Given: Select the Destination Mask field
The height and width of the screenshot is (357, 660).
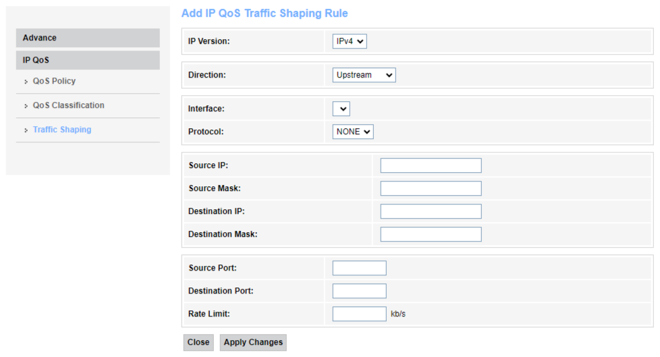Looking at the screenshot, I should pyautogui.click(x=431, y=234).
